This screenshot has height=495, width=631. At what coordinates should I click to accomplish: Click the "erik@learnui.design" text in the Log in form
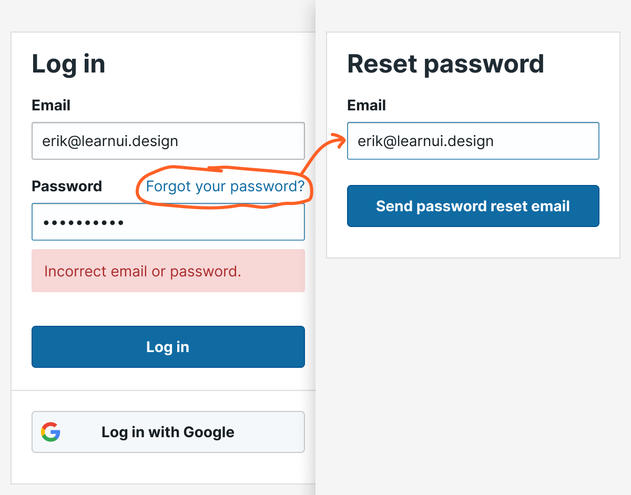click(x=110, y=141)
